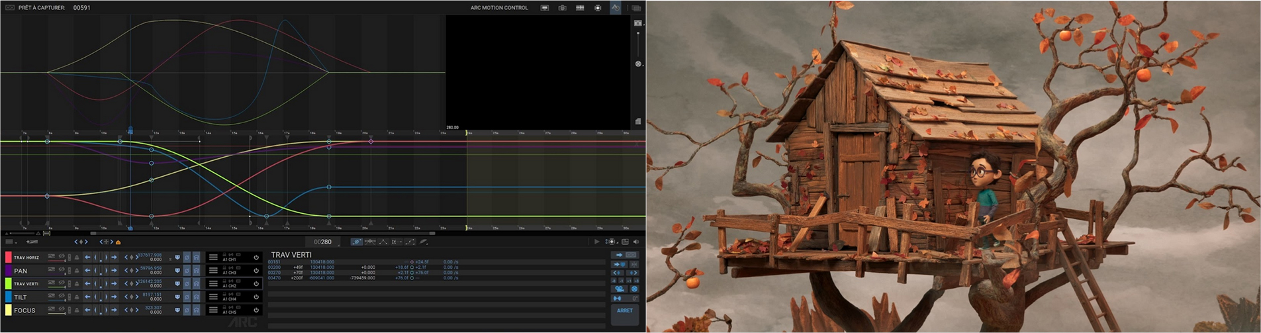Click the PAN axis bell icon

pos(77,271)
